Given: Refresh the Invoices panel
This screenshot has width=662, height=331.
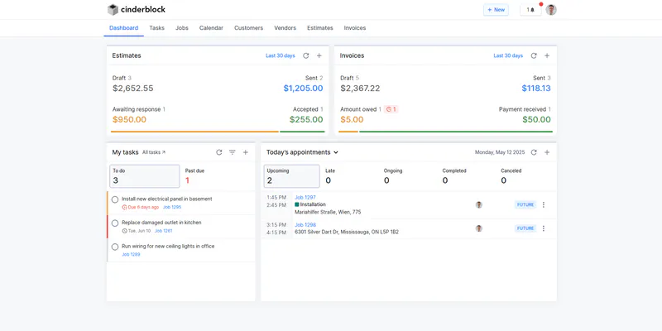Looking at the screenshot, I should point(534,55).
